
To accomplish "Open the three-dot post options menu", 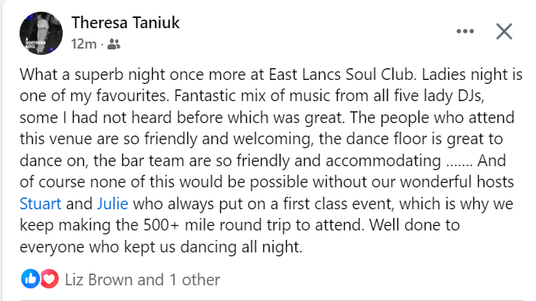I will click(465, 31).
